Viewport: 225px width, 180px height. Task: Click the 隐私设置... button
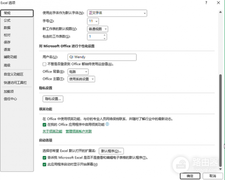click(x=53, y=99)
